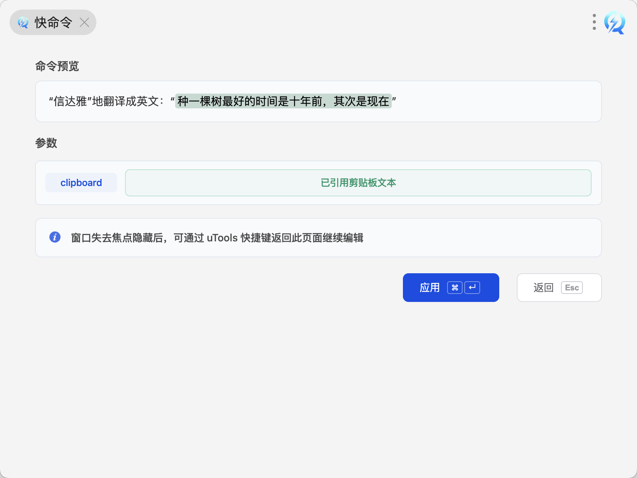Click the green highlighted text in command preview

(x=283, y=102)
